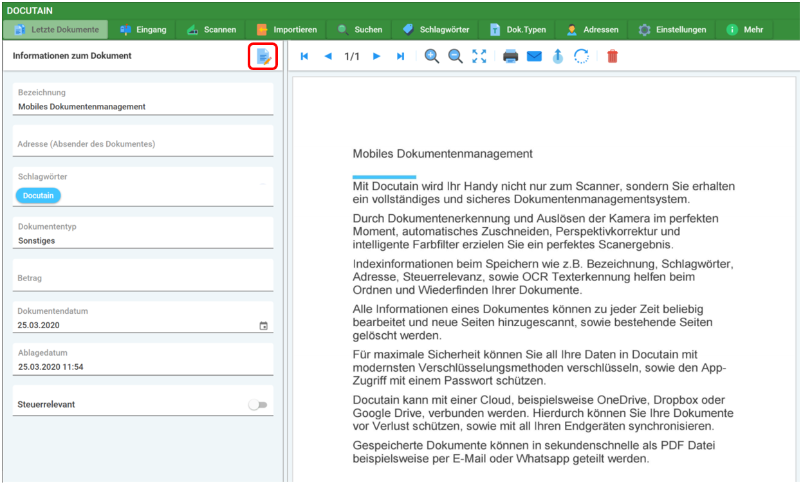Click the Ablagedatum value field
Viewport: 803px width, 485px height.
tap(143, 360)
